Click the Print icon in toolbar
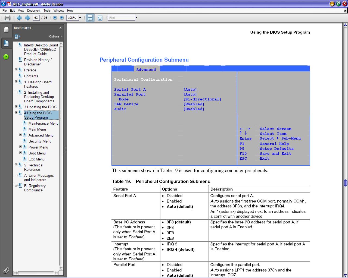 [7, 18]
